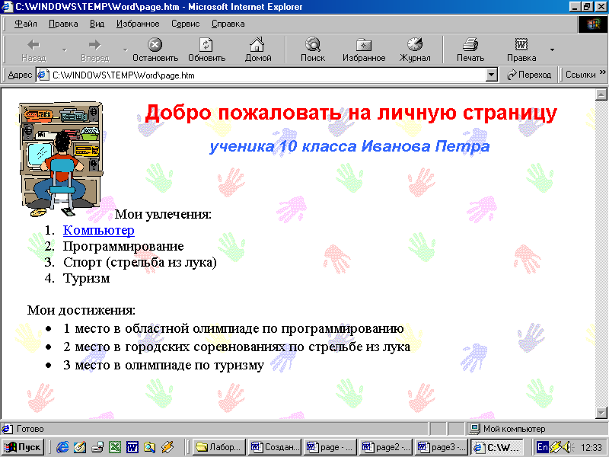Image resolution: width=609 pixels, height=457 pixels.
Task: Switch to page Word taskbar button
Action: [330, 447]
